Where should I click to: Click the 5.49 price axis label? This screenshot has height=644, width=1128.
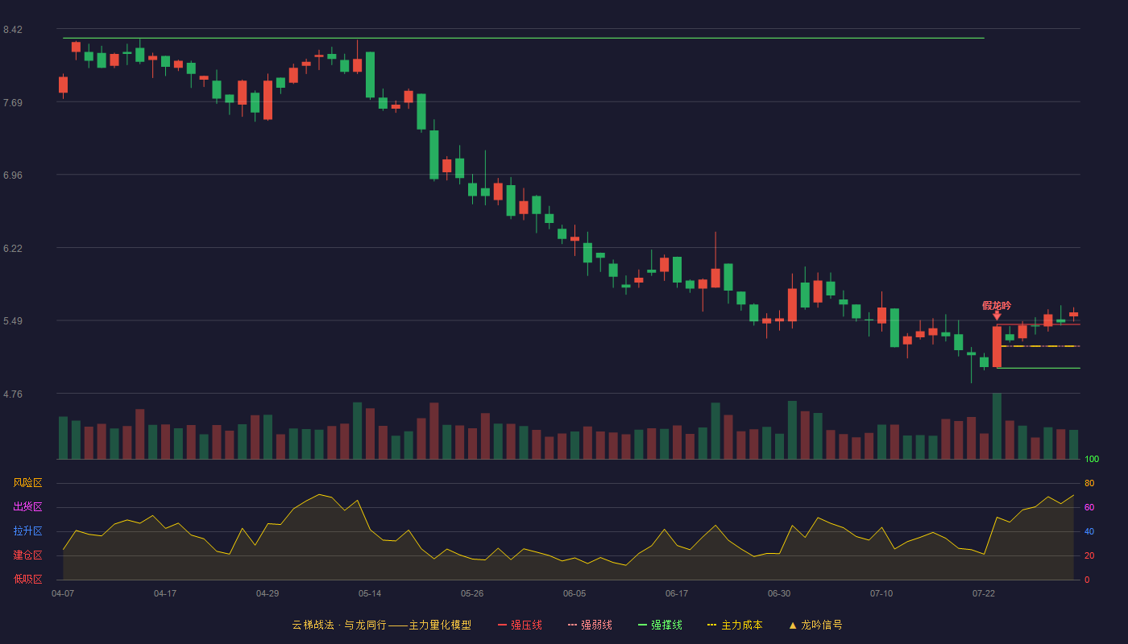tap(12, 321)
